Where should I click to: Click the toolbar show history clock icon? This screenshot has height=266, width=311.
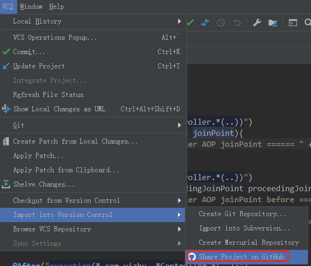[221, 23]
